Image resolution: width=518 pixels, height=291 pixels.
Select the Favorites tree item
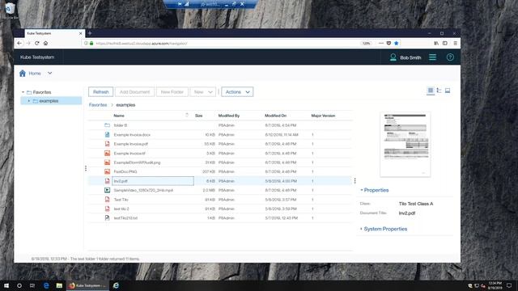42,92
